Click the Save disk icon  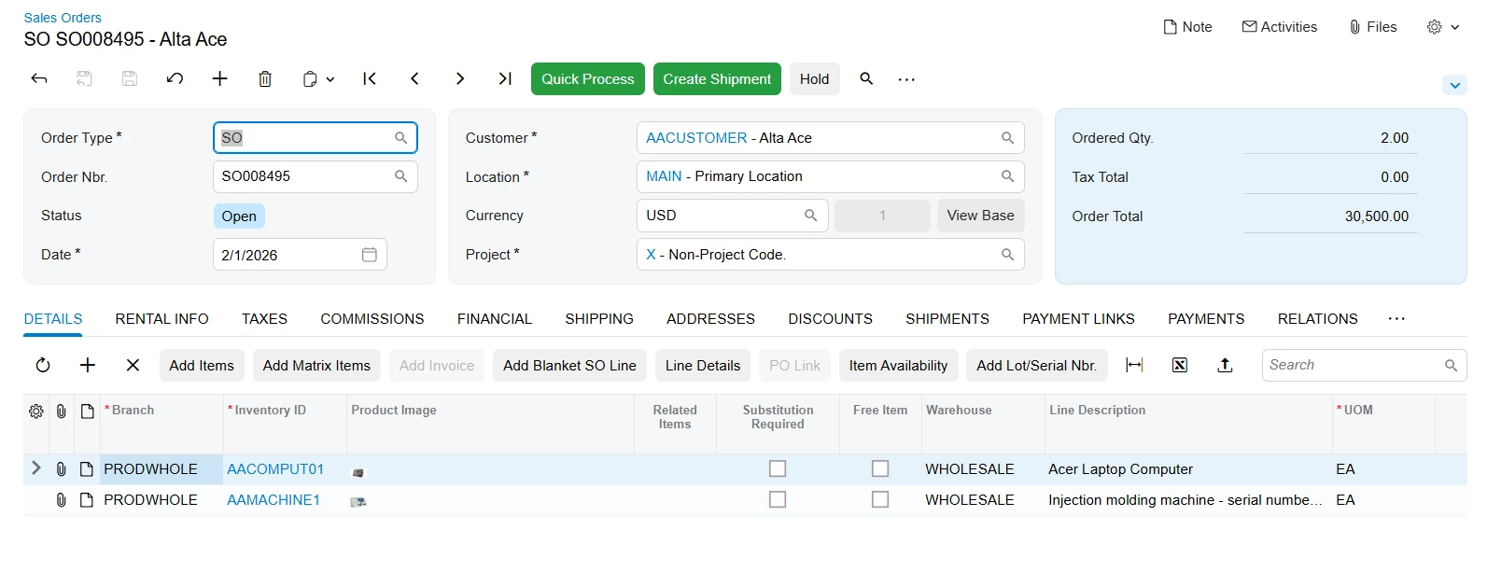point(130,79)
